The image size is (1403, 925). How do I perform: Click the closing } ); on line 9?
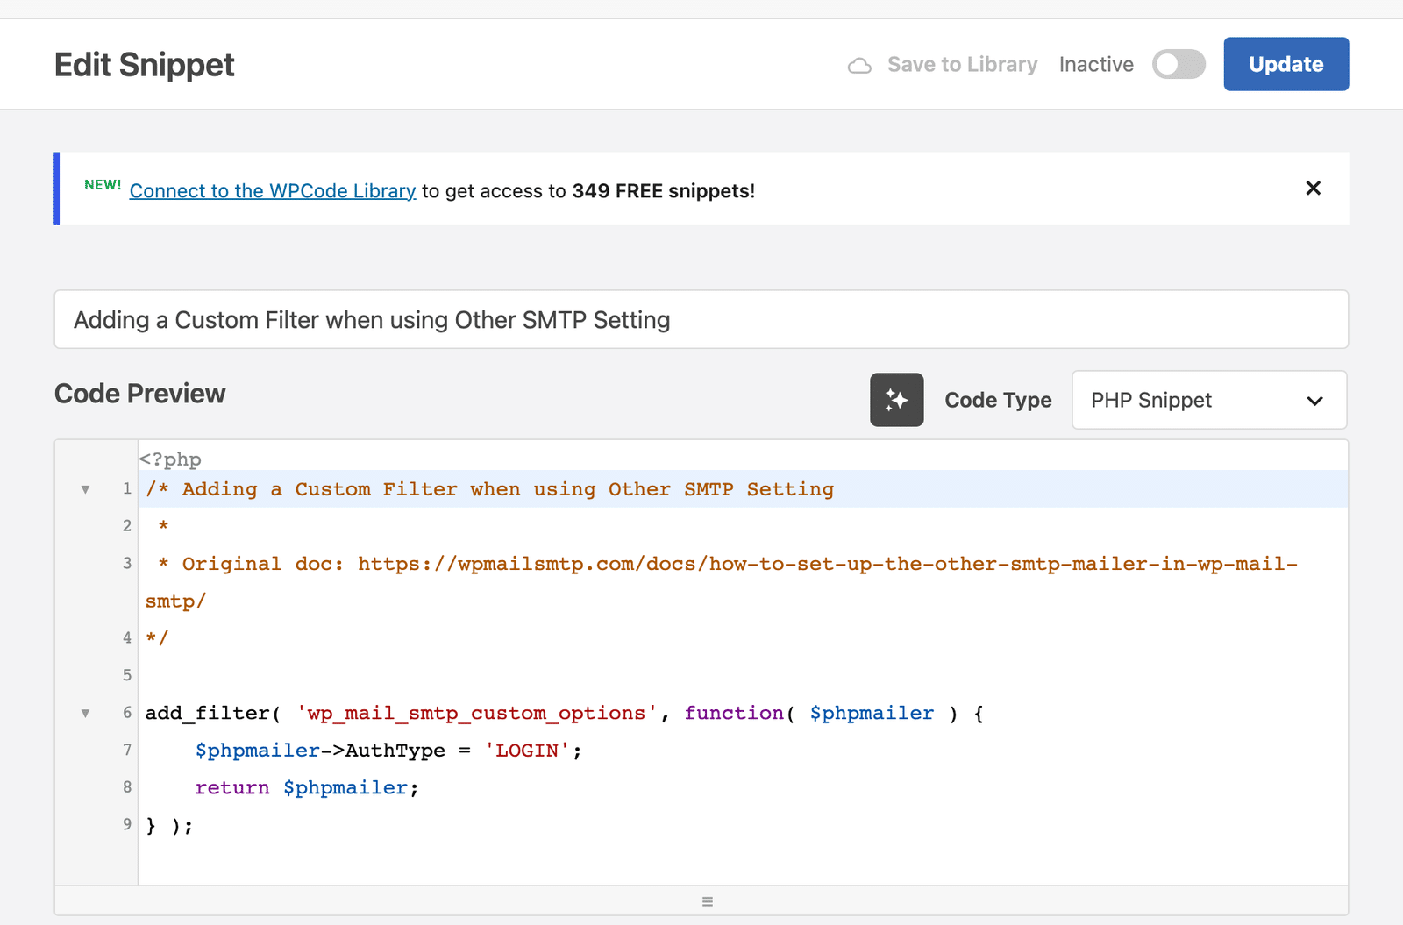(x=169, y=825)
